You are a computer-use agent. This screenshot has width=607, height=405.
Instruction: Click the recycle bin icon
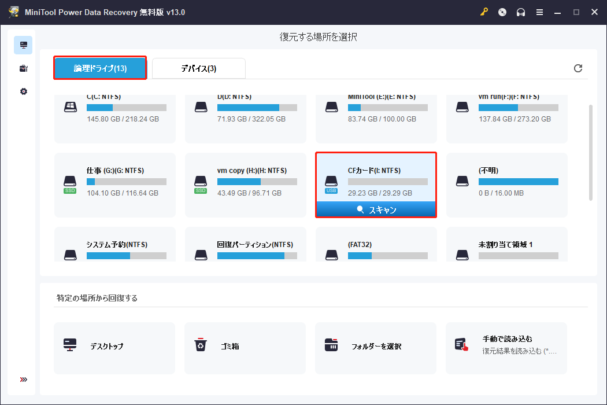pyautogui.click(x=201, y=345)
